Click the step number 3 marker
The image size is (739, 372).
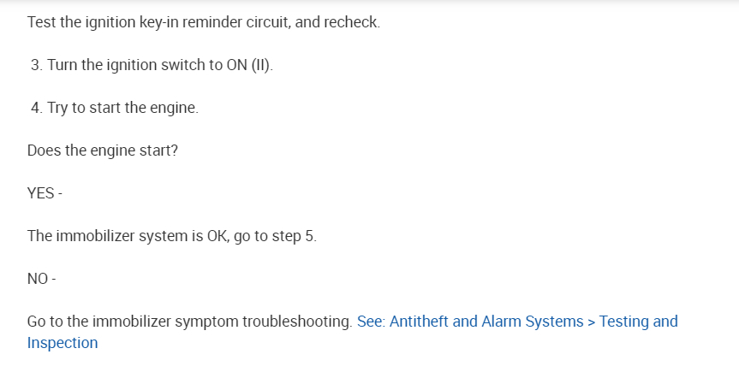(35, 66)
